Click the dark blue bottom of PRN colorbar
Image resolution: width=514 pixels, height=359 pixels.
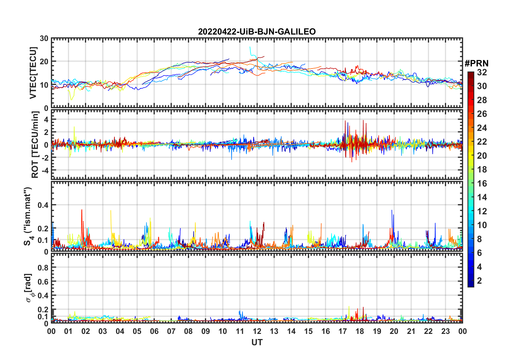(471, 283)
